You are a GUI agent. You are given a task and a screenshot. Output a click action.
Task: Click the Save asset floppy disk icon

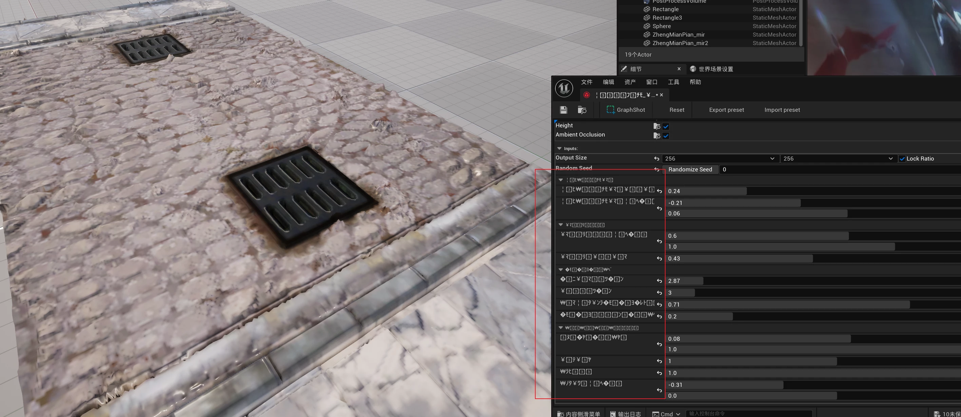[x=563, y=110]
